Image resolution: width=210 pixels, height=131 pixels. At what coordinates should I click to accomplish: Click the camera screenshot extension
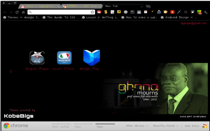coord(159,12)
